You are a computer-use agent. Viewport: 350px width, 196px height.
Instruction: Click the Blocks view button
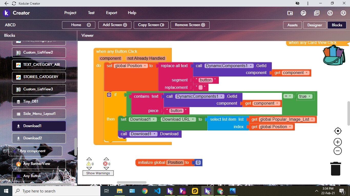(337, 25)
